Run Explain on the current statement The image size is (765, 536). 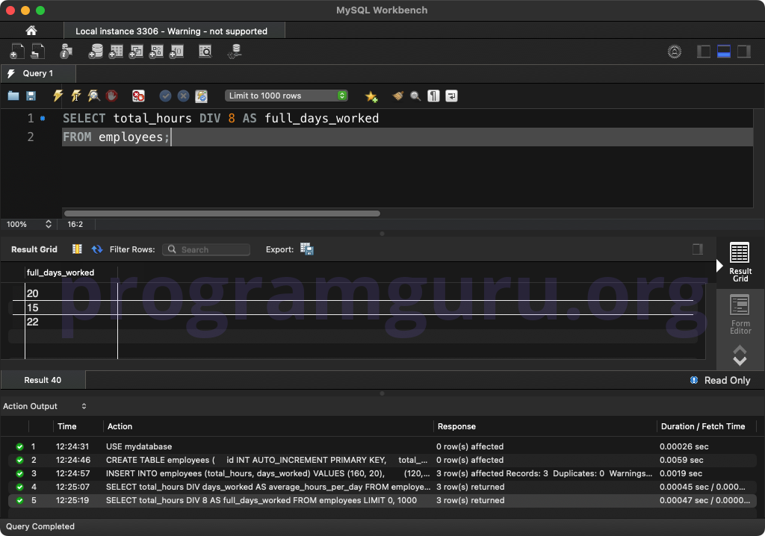point(93,96)
